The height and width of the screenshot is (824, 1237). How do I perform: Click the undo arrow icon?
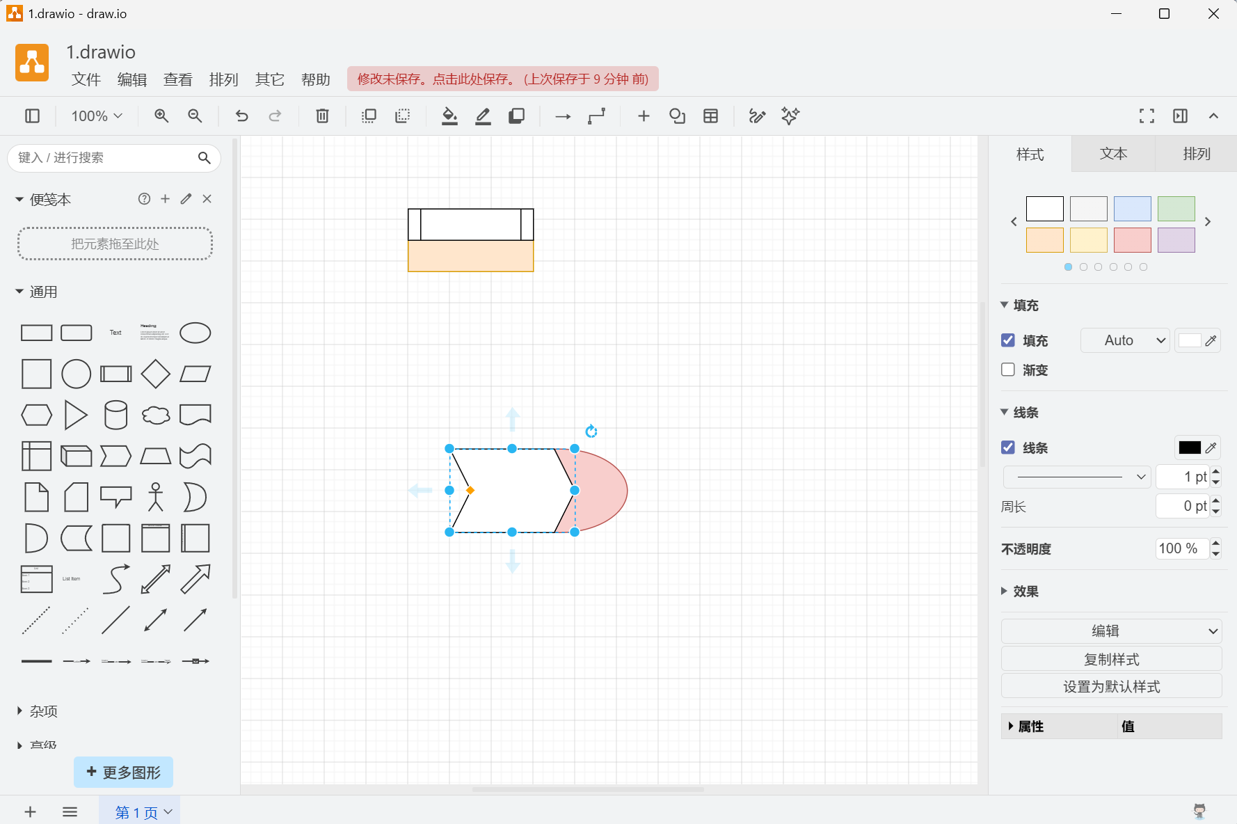click(x=241, y=116)
